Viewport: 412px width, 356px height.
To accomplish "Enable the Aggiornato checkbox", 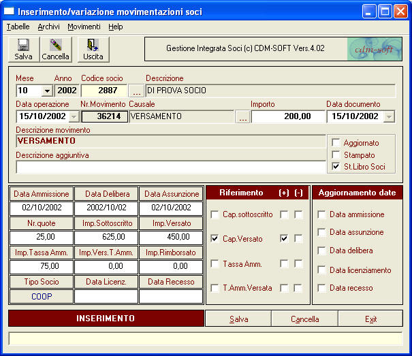I will (336, 143).
